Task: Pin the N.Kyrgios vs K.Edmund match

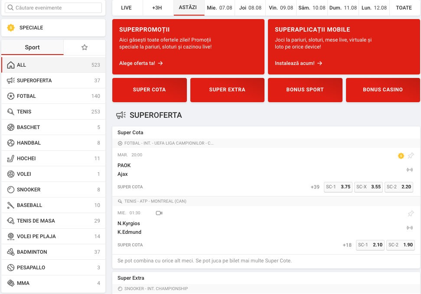Action: pyautogui.click(x=411, y=213)
